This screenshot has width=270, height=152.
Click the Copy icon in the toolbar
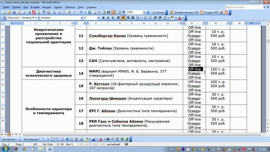click(x=59, y=12)
